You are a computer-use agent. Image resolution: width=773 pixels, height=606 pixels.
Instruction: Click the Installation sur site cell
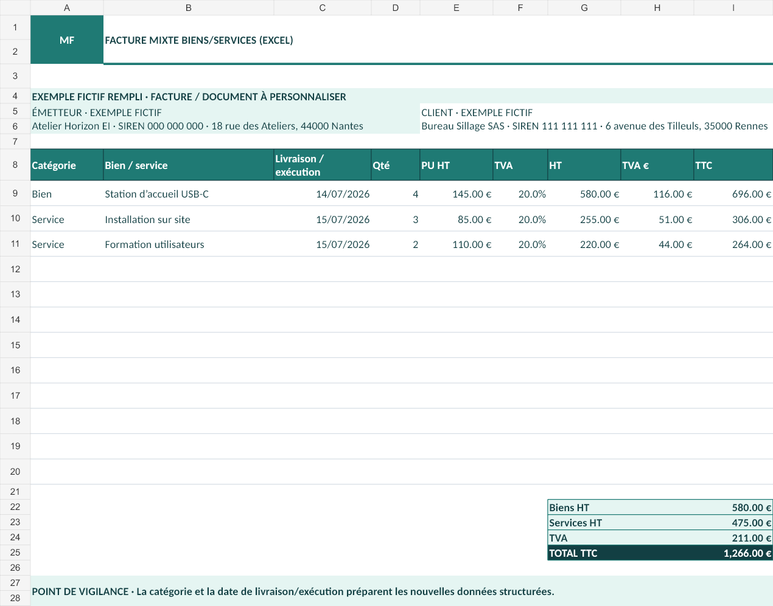pos(189,219)
